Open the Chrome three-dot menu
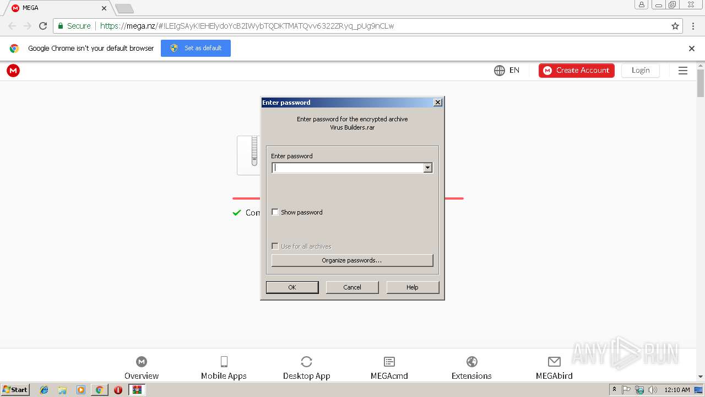The image size is (705, 397). click(x=693, y=26)
